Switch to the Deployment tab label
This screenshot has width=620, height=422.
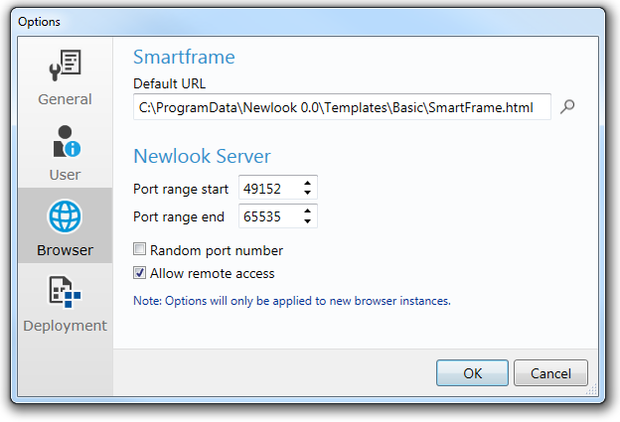point(65,326)
